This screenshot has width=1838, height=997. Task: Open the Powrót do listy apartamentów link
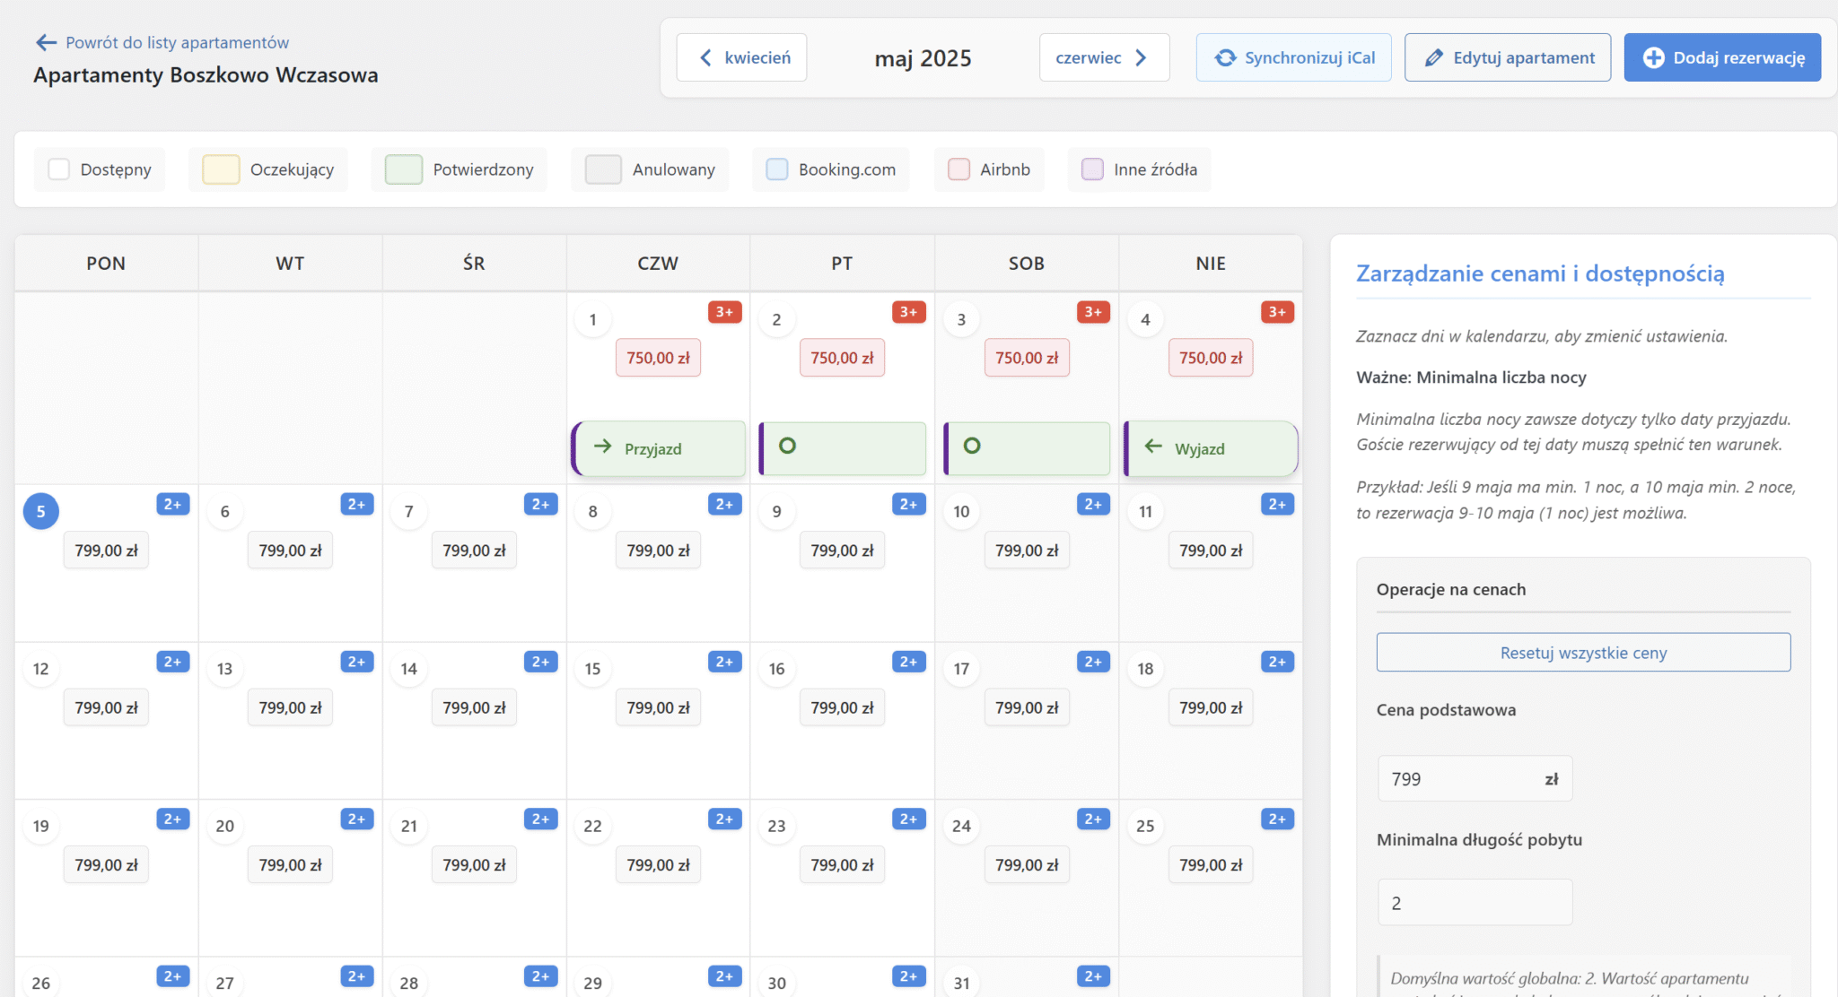tap(177, 42)
